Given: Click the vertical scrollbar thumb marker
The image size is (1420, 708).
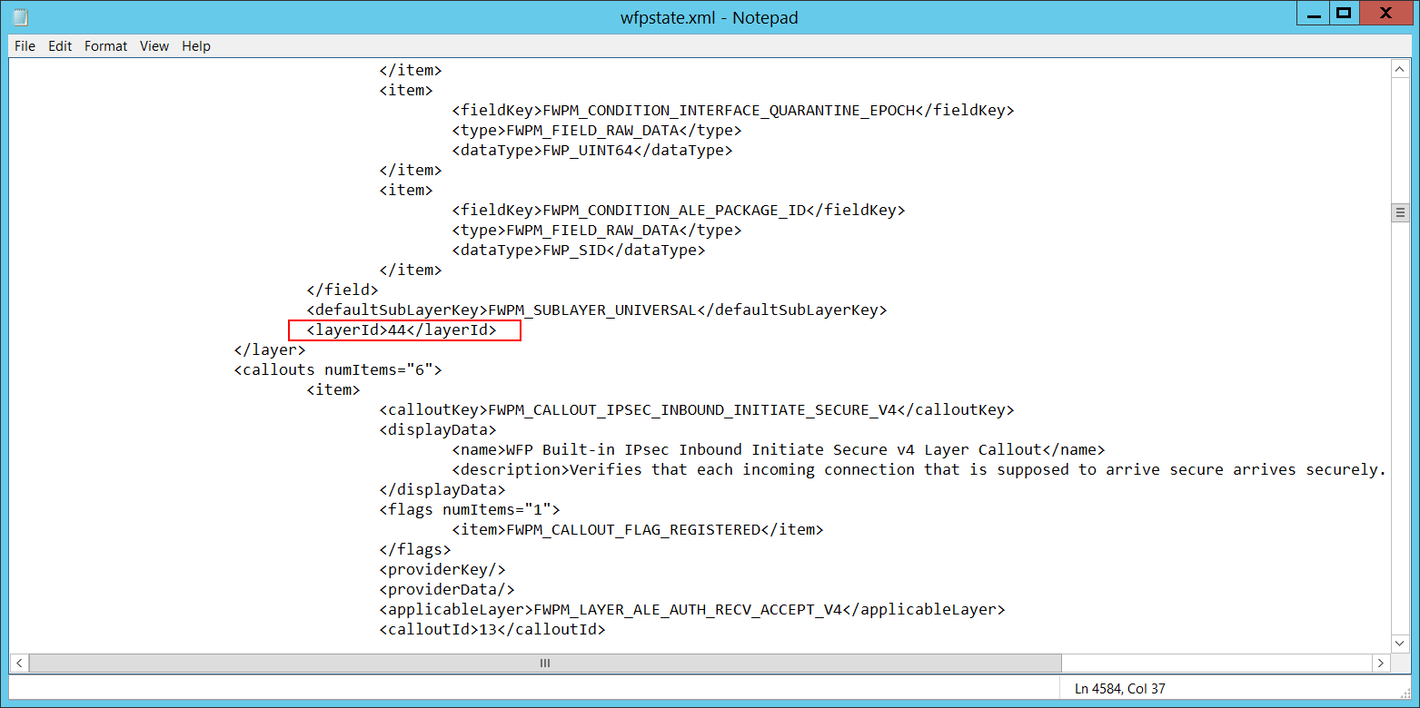Looking at the screenshot, I should tap(1400, 211).
